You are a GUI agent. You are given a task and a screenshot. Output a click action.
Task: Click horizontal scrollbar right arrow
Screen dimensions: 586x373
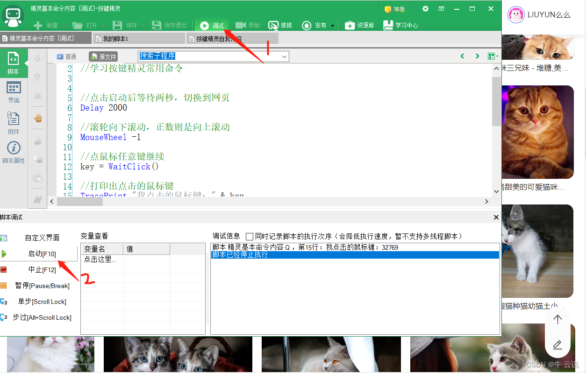[486, 201]
